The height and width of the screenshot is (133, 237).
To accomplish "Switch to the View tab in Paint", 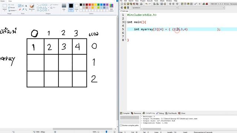I will coord(10,1).
